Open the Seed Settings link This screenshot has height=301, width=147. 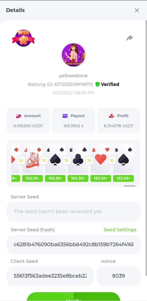tap(120, 230)
